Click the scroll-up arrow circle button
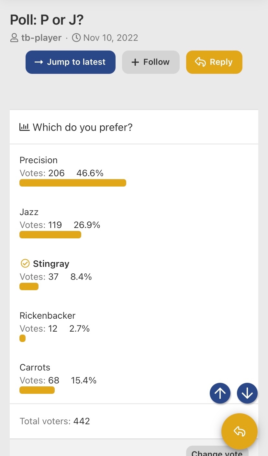This screenshot has height=456, width=268. [x=220, y=393]
